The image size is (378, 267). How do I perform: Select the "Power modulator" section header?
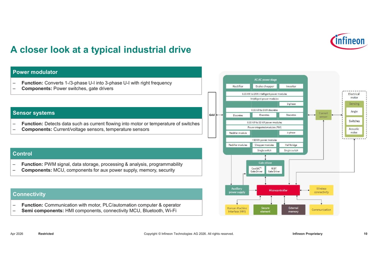tap(106, 72)
